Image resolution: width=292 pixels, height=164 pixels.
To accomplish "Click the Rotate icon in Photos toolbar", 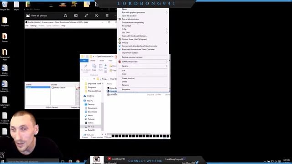I will coord(97,15).
